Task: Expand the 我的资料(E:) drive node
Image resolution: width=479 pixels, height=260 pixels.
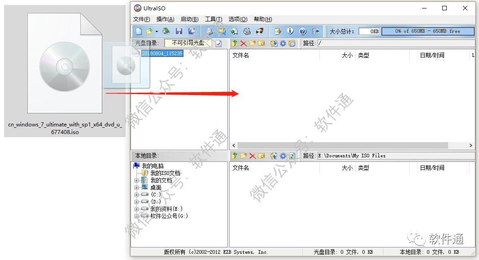Action: (136, 209)
